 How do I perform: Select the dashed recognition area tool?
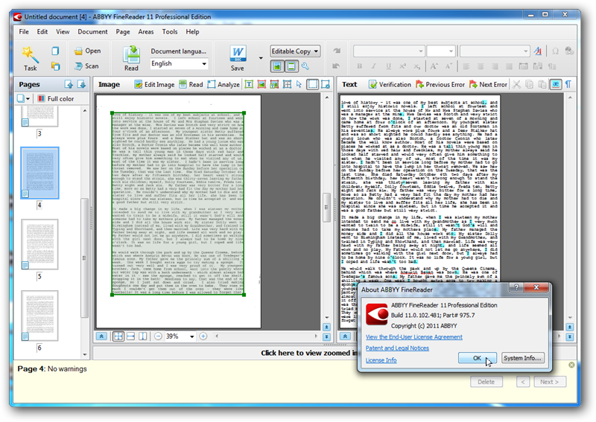(312, 84)
